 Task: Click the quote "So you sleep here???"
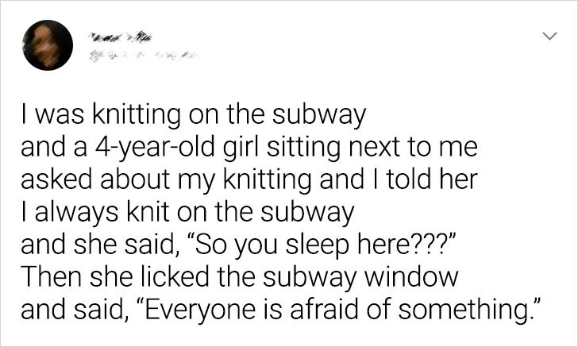click(304, 243)
